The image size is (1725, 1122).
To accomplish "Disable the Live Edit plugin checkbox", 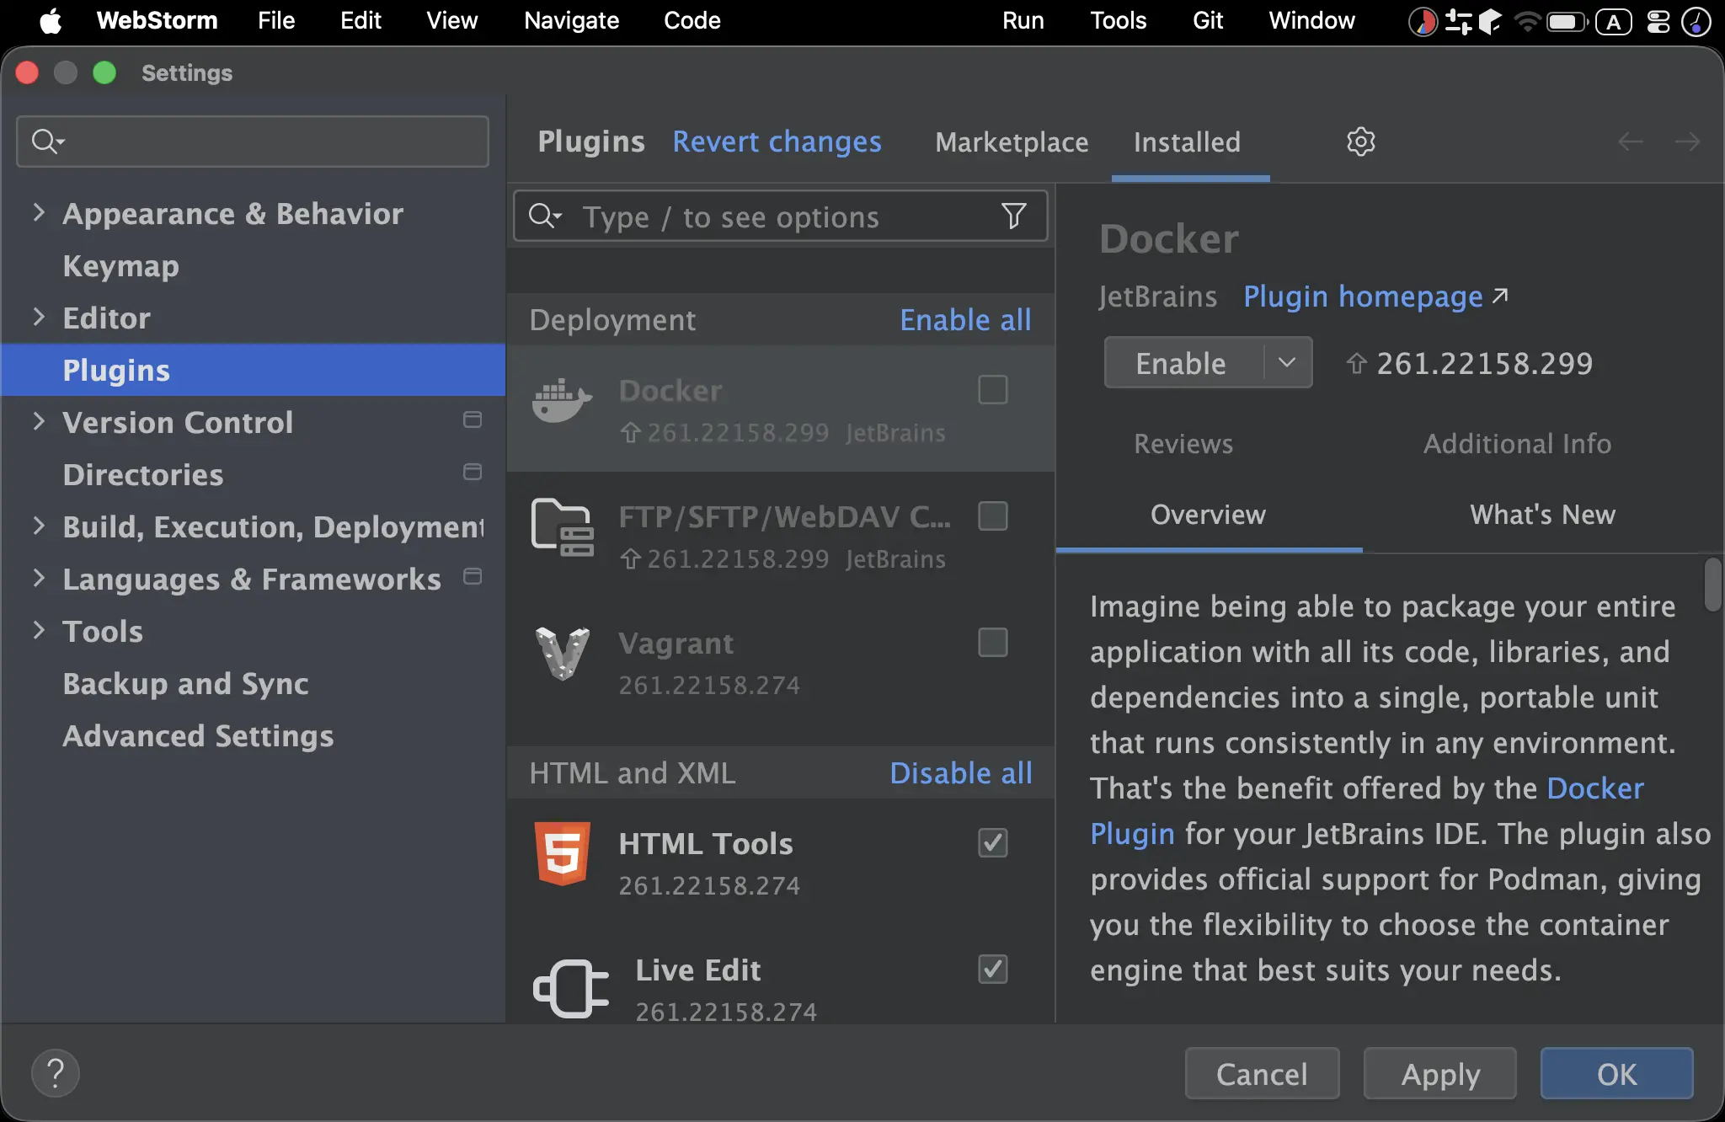I will point(993,970).
